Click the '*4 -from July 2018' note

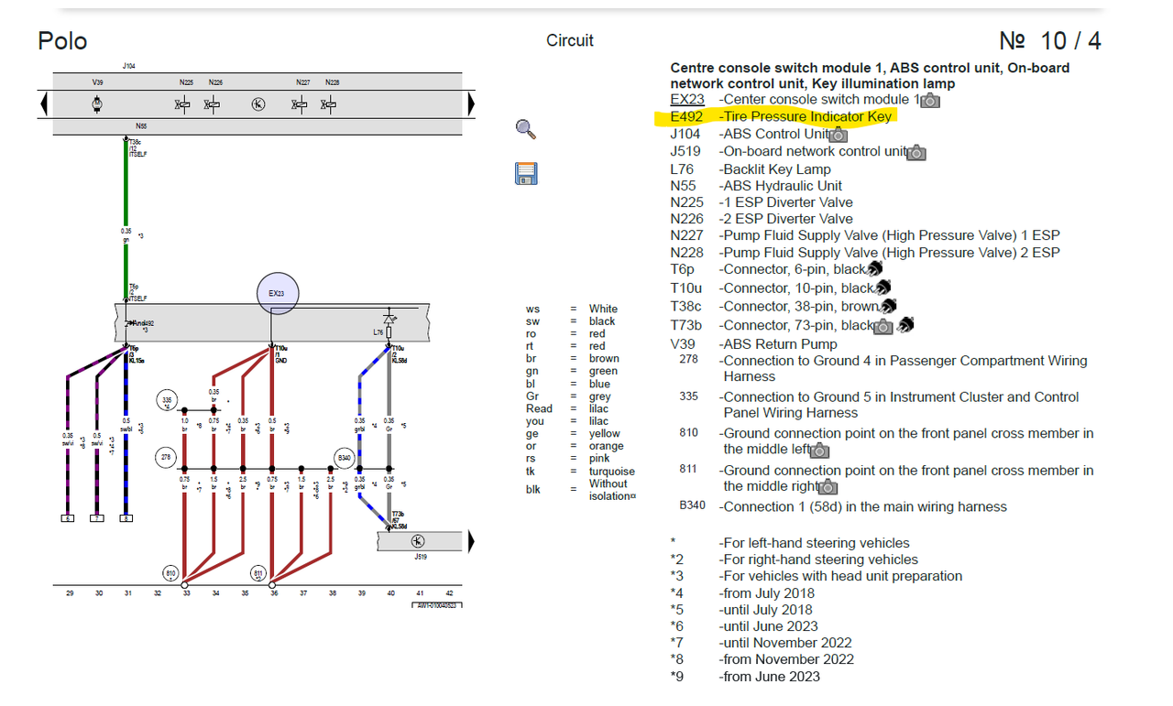pos(740,593)
